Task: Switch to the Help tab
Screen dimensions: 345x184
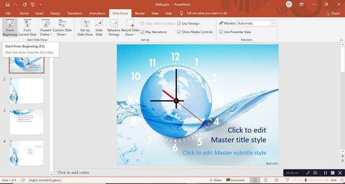Action: pyautogui.click(x=169, y=13)
